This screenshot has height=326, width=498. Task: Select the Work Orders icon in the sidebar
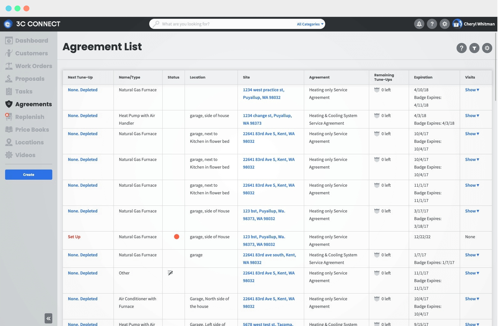pyautogui.click(x=9, y=66)
